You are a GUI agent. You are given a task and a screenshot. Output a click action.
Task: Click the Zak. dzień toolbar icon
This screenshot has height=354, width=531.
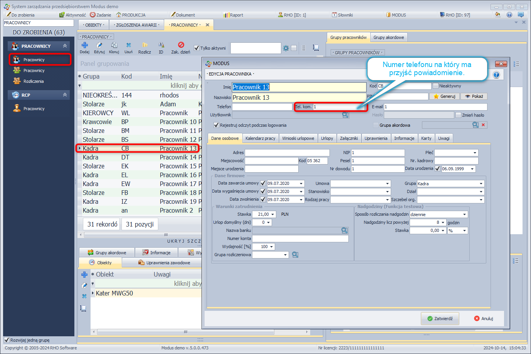[181, 45]
